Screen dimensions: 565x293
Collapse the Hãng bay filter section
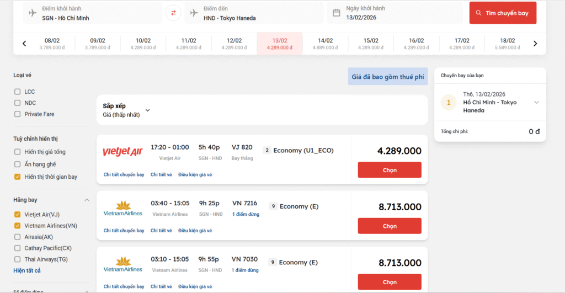click(87, 200)
